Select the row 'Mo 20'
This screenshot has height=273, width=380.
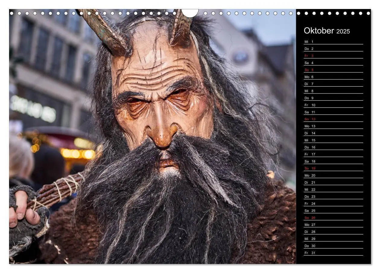coord(333,175)
